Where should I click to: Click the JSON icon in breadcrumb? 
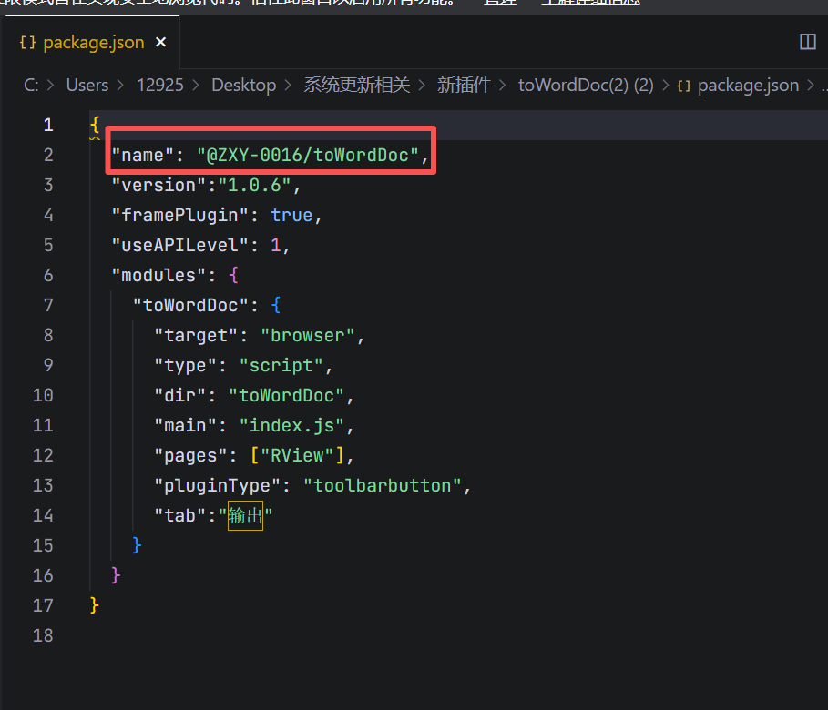(x=684, y=86)
